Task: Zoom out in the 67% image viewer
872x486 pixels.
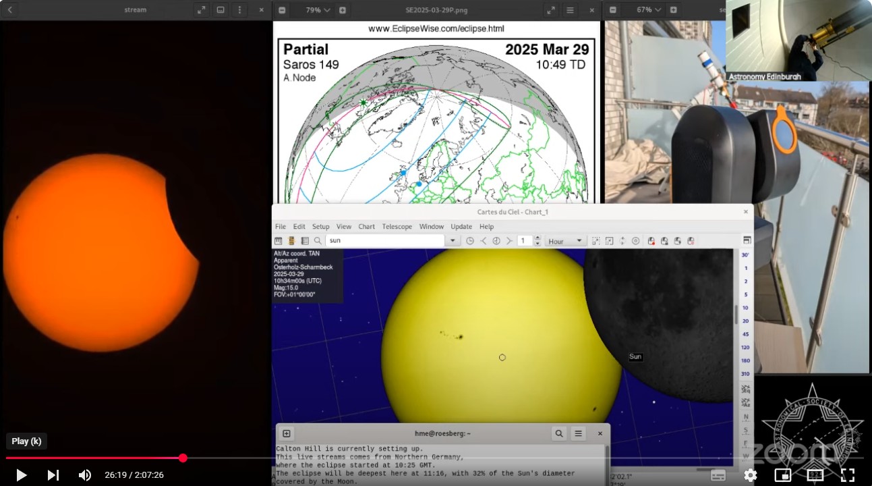Action: tap(612, 10)
